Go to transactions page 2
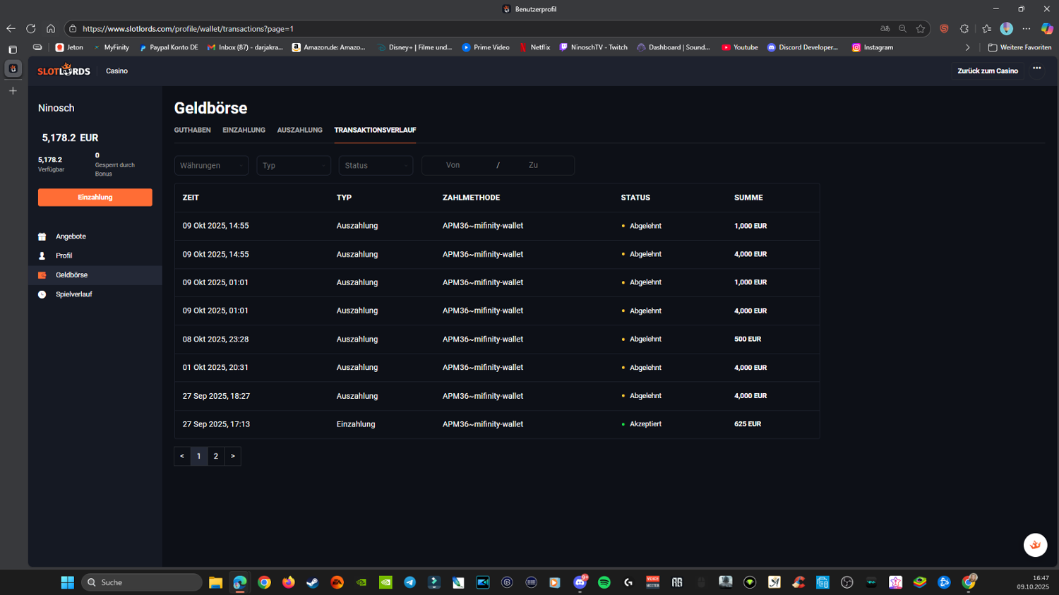The height and width of the screenshot is (595, 1059). point(216,456)
